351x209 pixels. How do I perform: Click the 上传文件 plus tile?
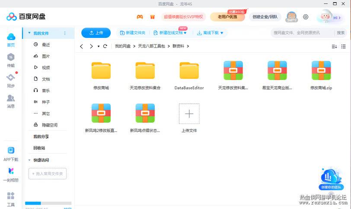pyautogui.click(x=189, y=114)
